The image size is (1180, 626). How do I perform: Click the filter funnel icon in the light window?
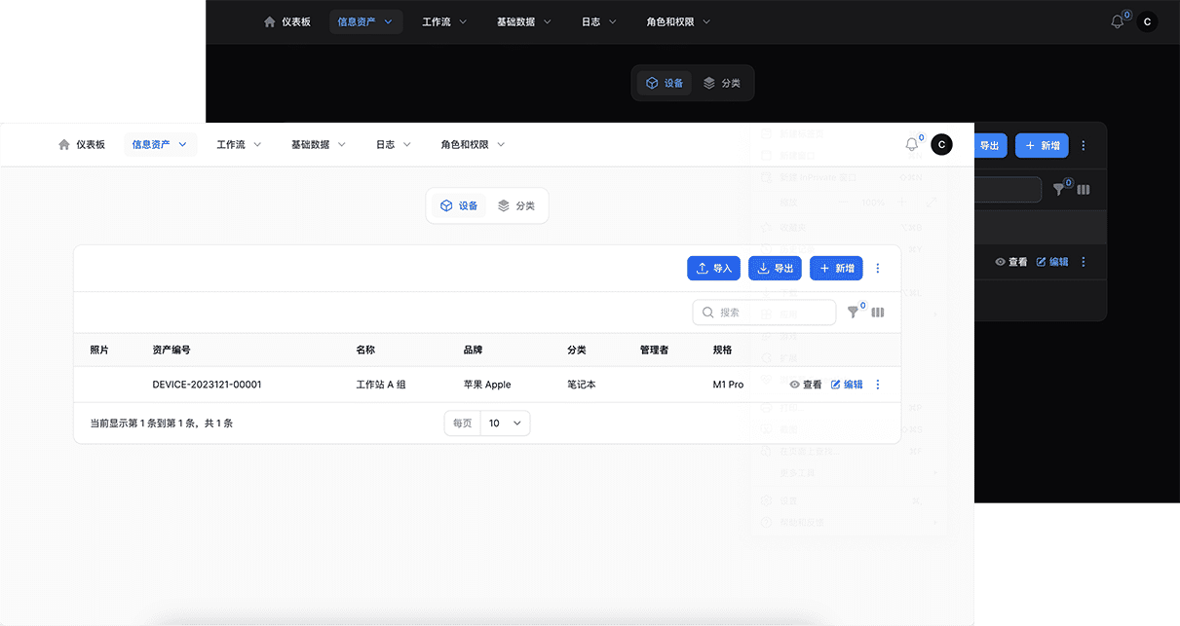(x=854, y=313)
